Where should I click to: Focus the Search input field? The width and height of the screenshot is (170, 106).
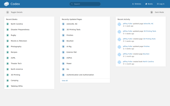(x=85, y=4)
